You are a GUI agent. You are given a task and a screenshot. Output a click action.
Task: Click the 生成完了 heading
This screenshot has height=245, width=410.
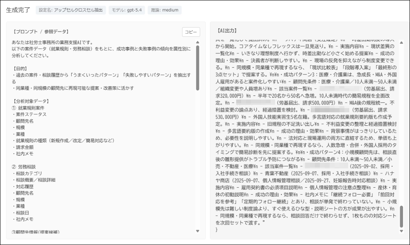click(18, 10)
